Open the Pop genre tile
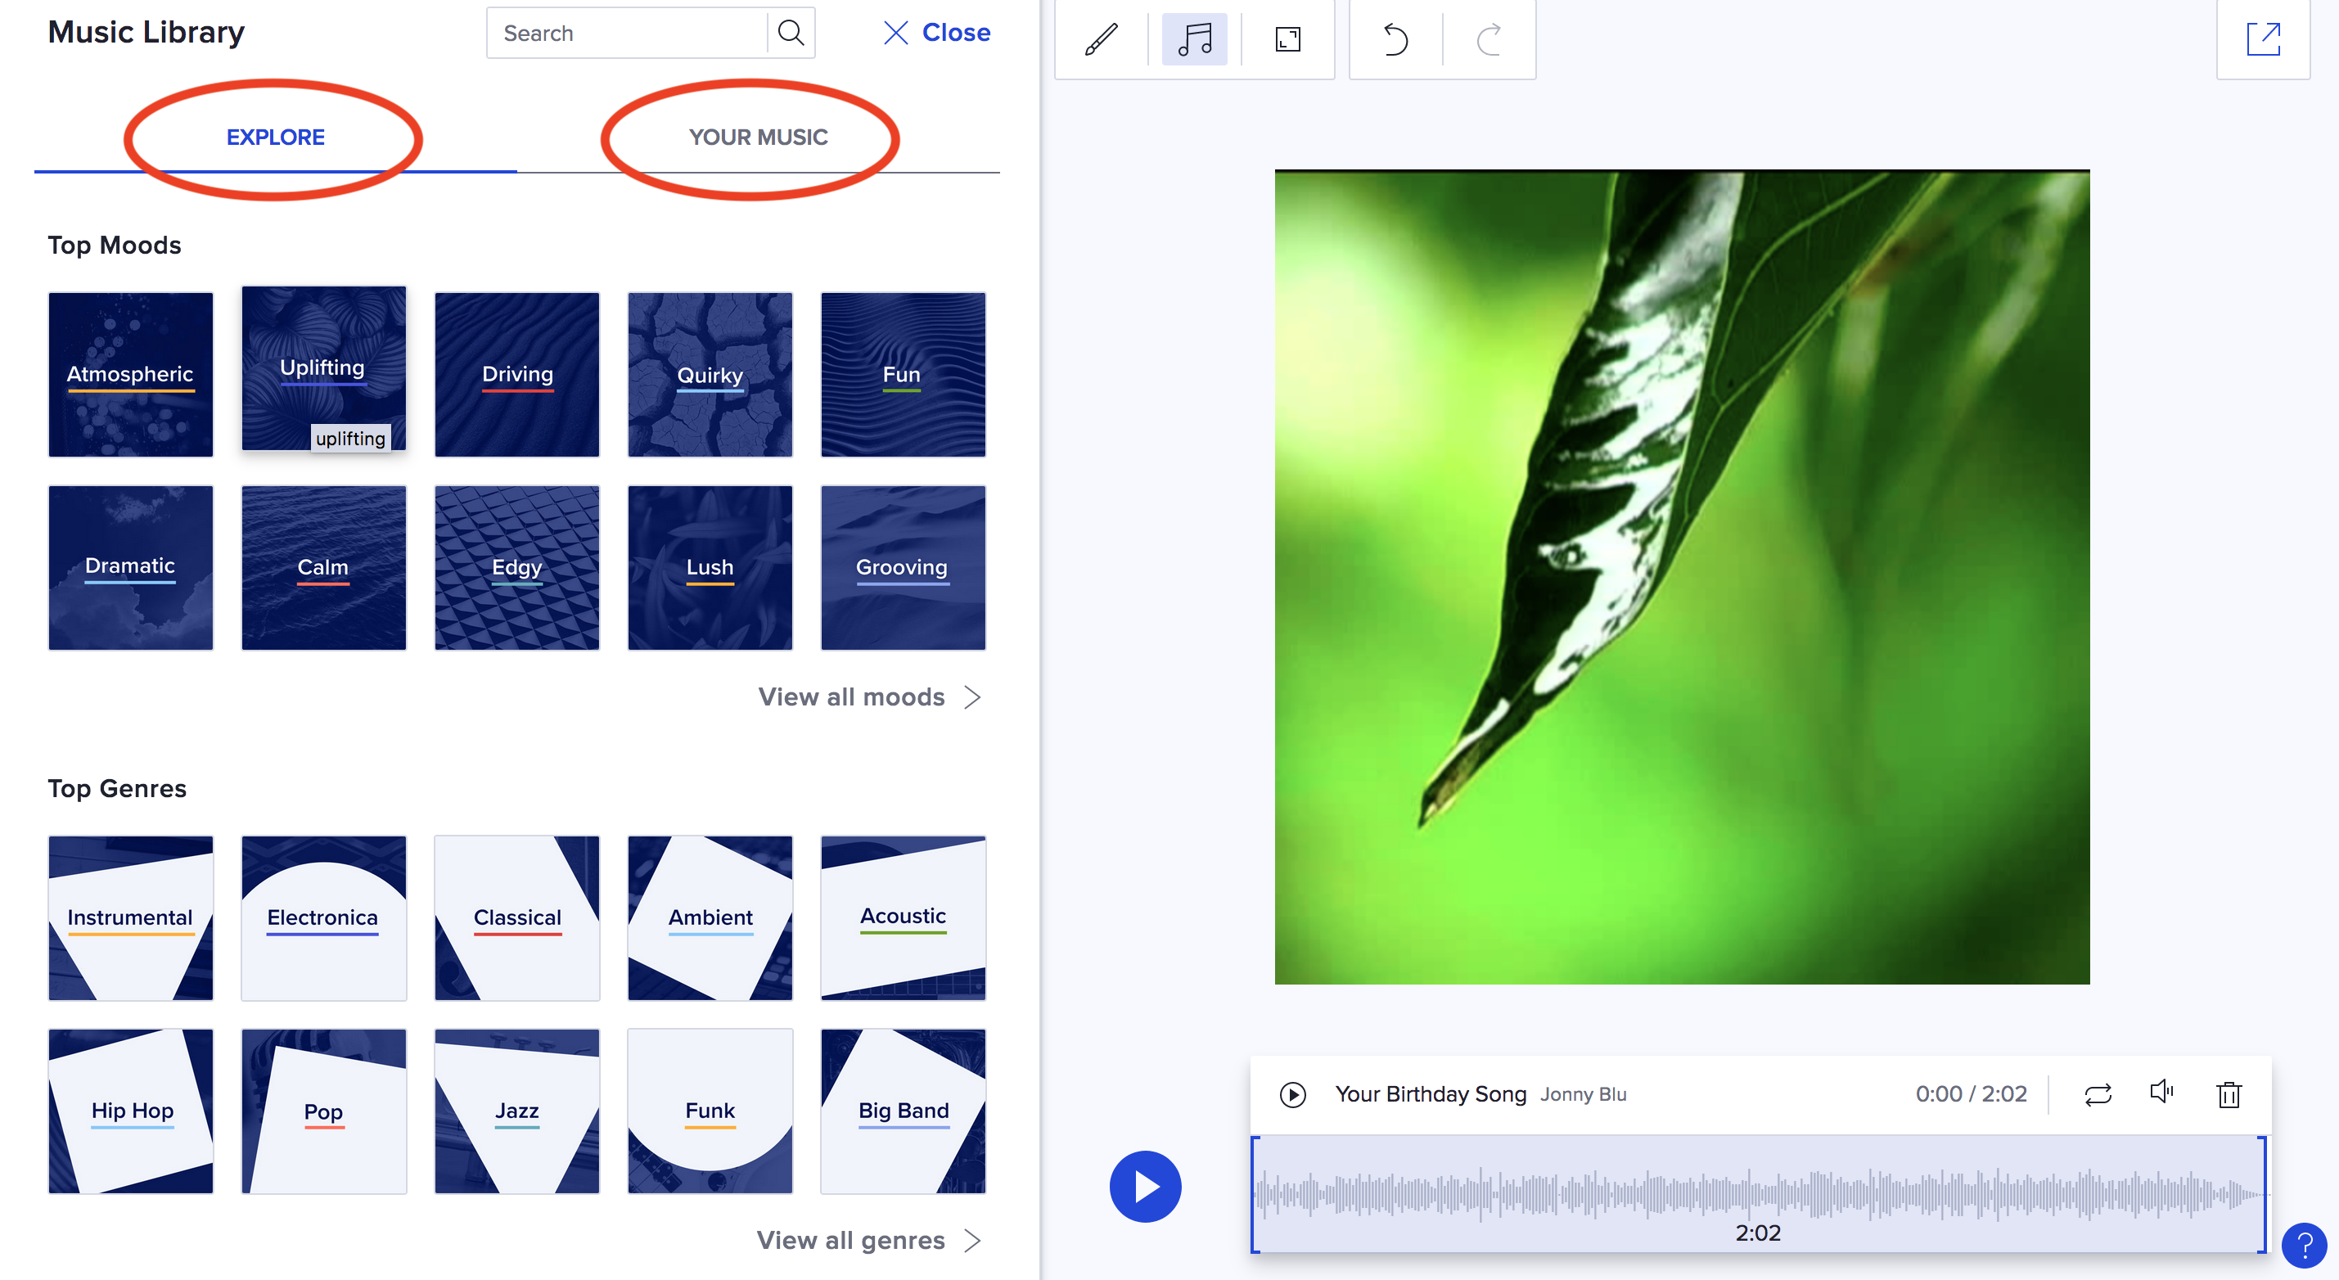The width and height of the screenshot is (2339, 1280). click(x=323, y=1111)
